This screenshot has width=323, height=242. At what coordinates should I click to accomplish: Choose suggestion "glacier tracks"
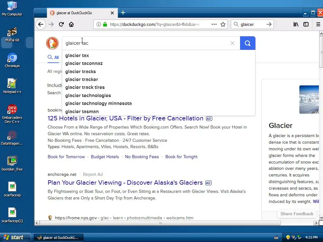click(158, 72)
